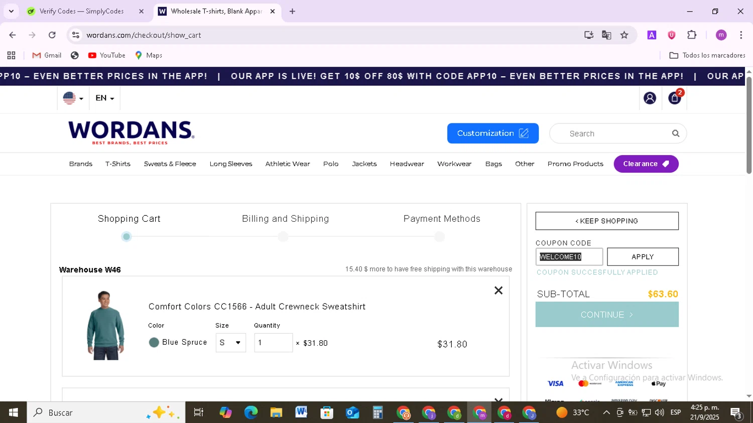
Task: Open the Promo Products menu
Action: pyautogui.click(x=575, y=164)
